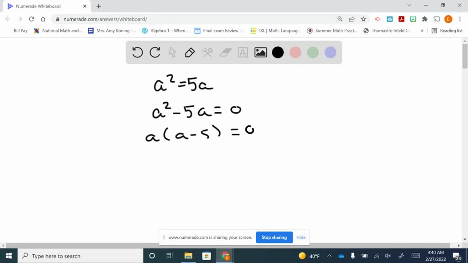Choose the Eraser tool

click(x=225, y=52)
